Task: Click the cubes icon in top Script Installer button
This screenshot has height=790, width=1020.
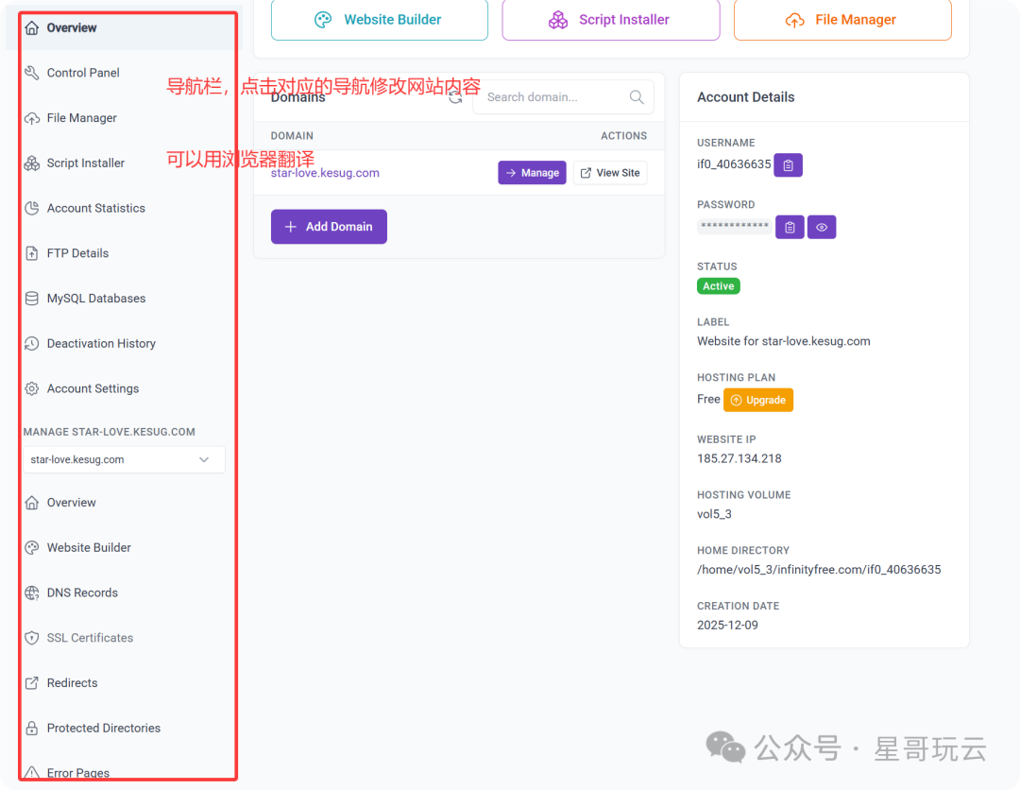Action: click(558, 20)
